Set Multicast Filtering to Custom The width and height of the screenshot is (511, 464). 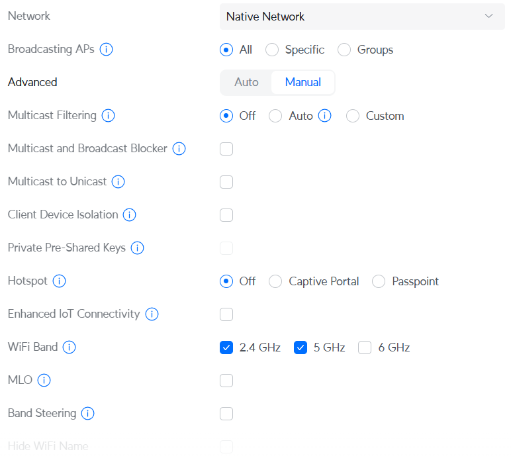pyautogui.click(x=353, y=116)
